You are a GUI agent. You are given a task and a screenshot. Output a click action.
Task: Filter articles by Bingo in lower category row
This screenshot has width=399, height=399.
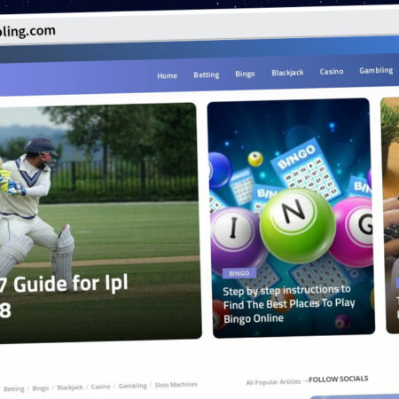pos(41,388)
